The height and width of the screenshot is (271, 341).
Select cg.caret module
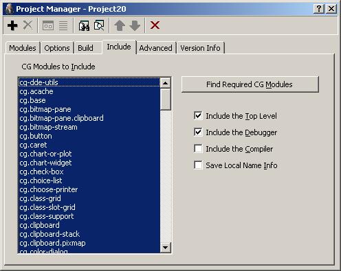tap(89, 145)
